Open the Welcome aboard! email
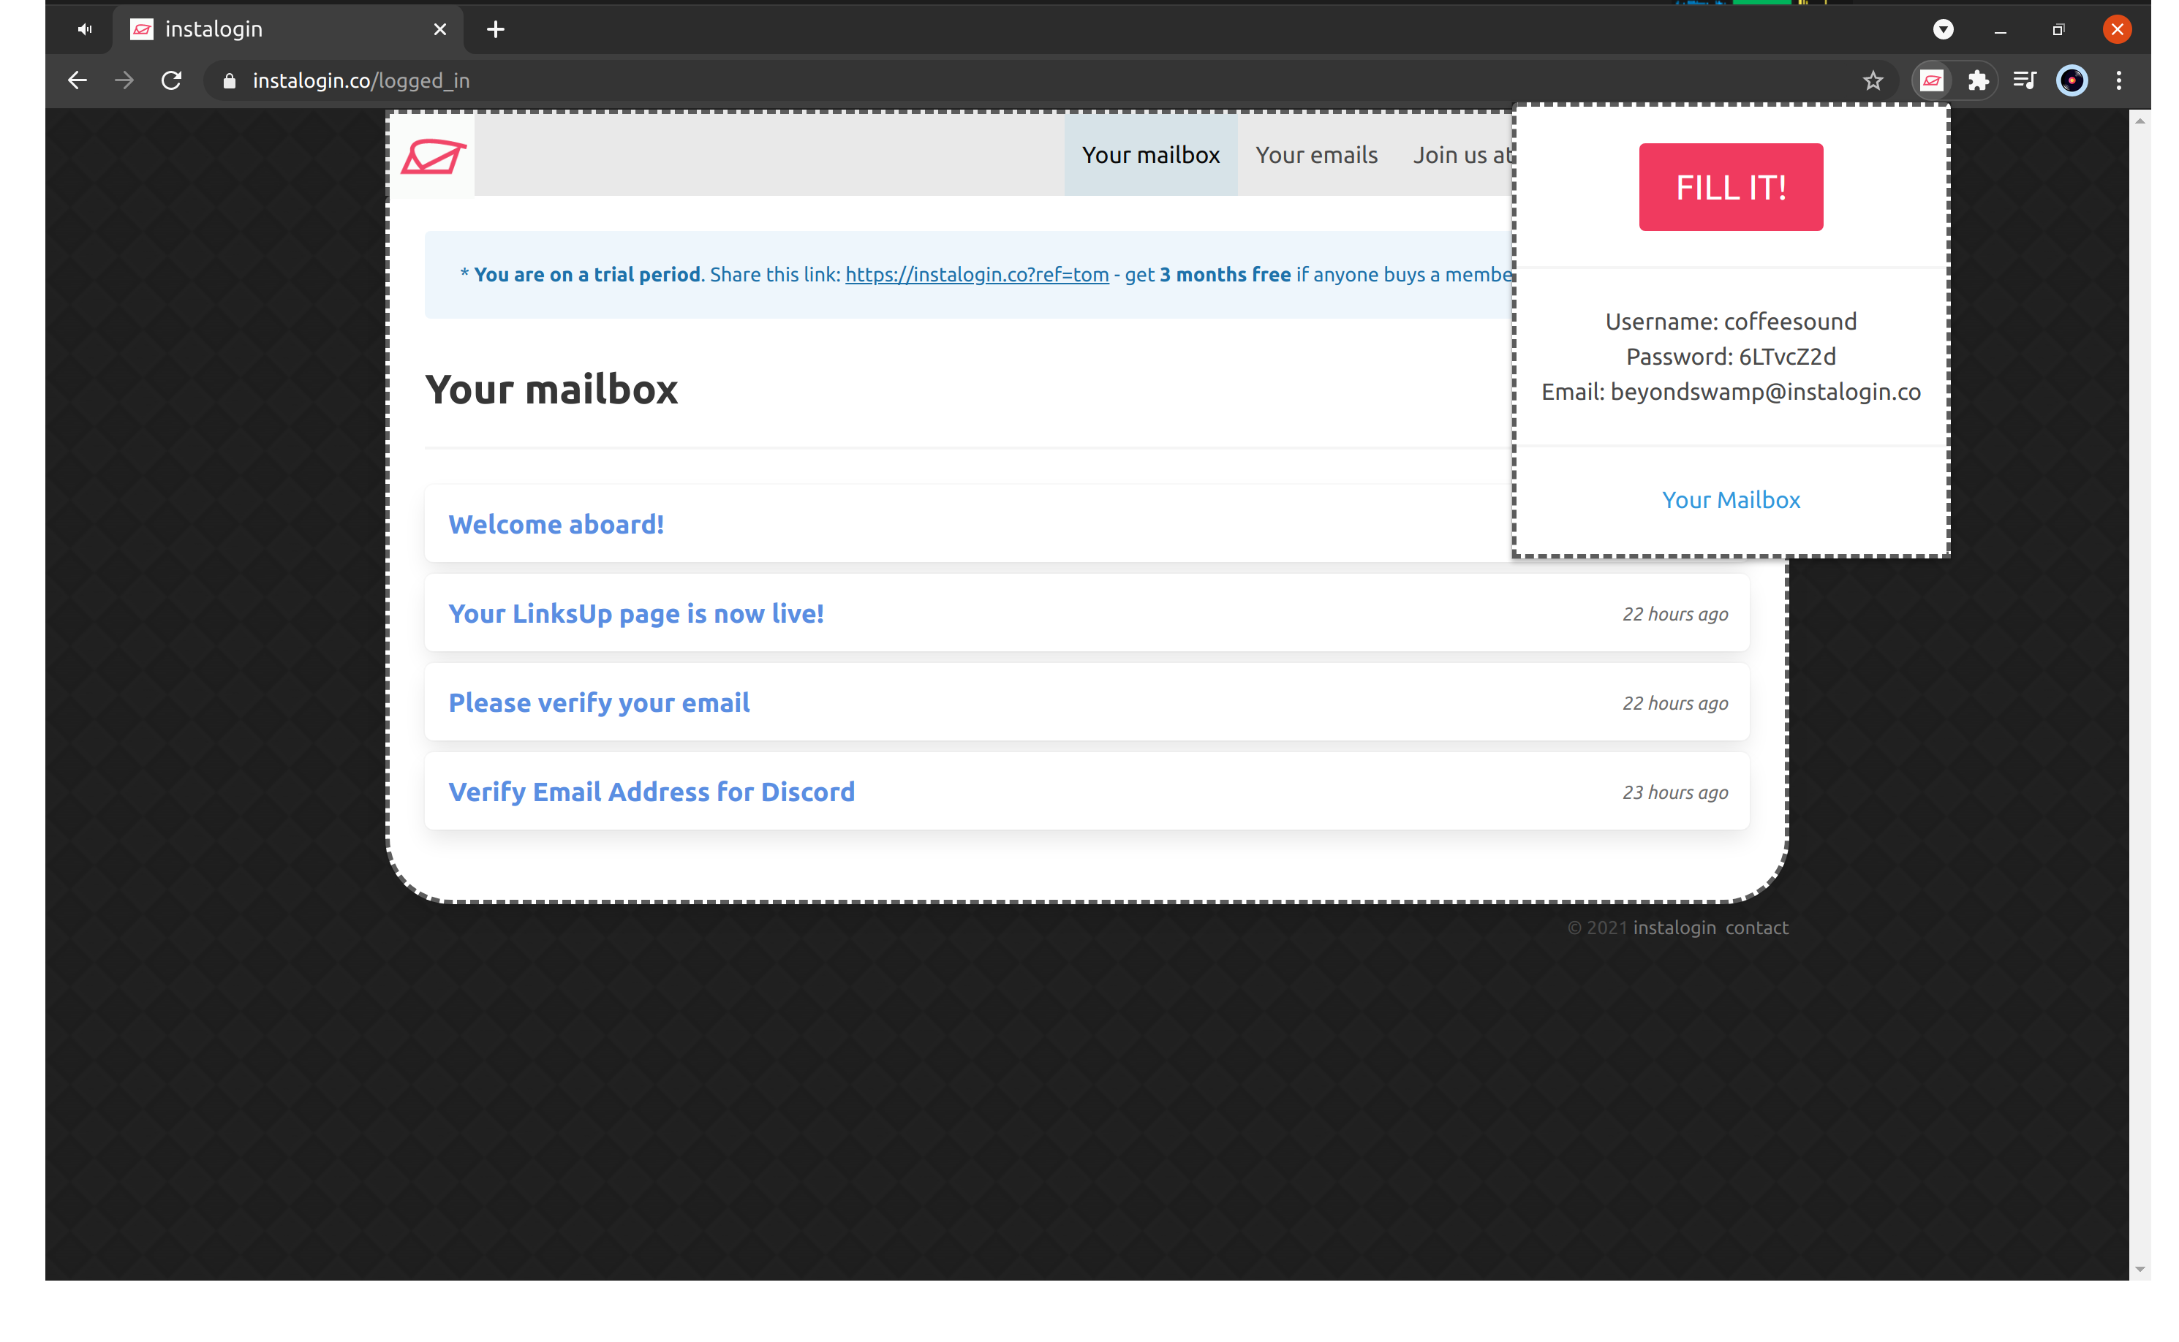 pyautogui.click(x=556, y=525)
